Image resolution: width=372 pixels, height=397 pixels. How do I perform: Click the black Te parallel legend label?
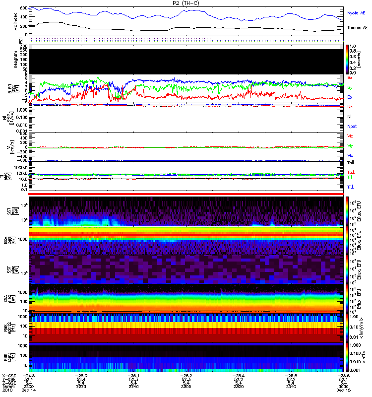pyautogui.click(x=350, y=163)
